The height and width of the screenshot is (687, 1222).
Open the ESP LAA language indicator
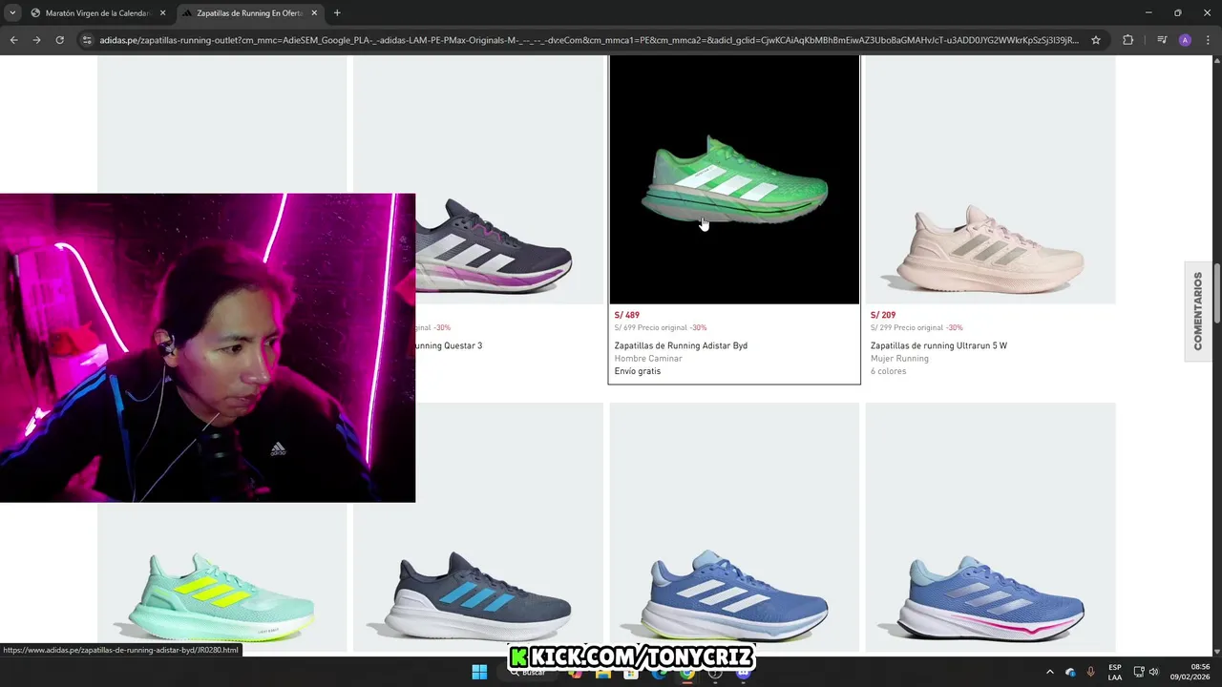point(1115,672)
